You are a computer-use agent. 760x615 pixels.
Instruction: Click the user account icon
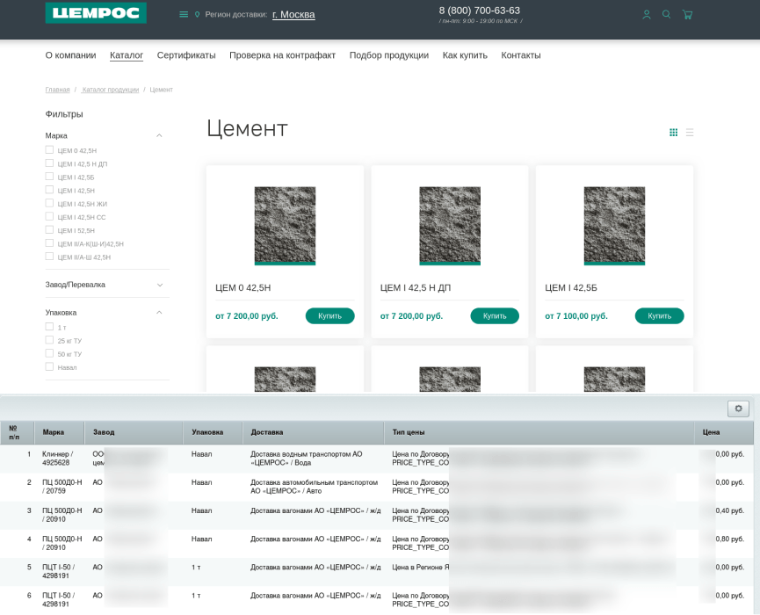coord(647,14)
